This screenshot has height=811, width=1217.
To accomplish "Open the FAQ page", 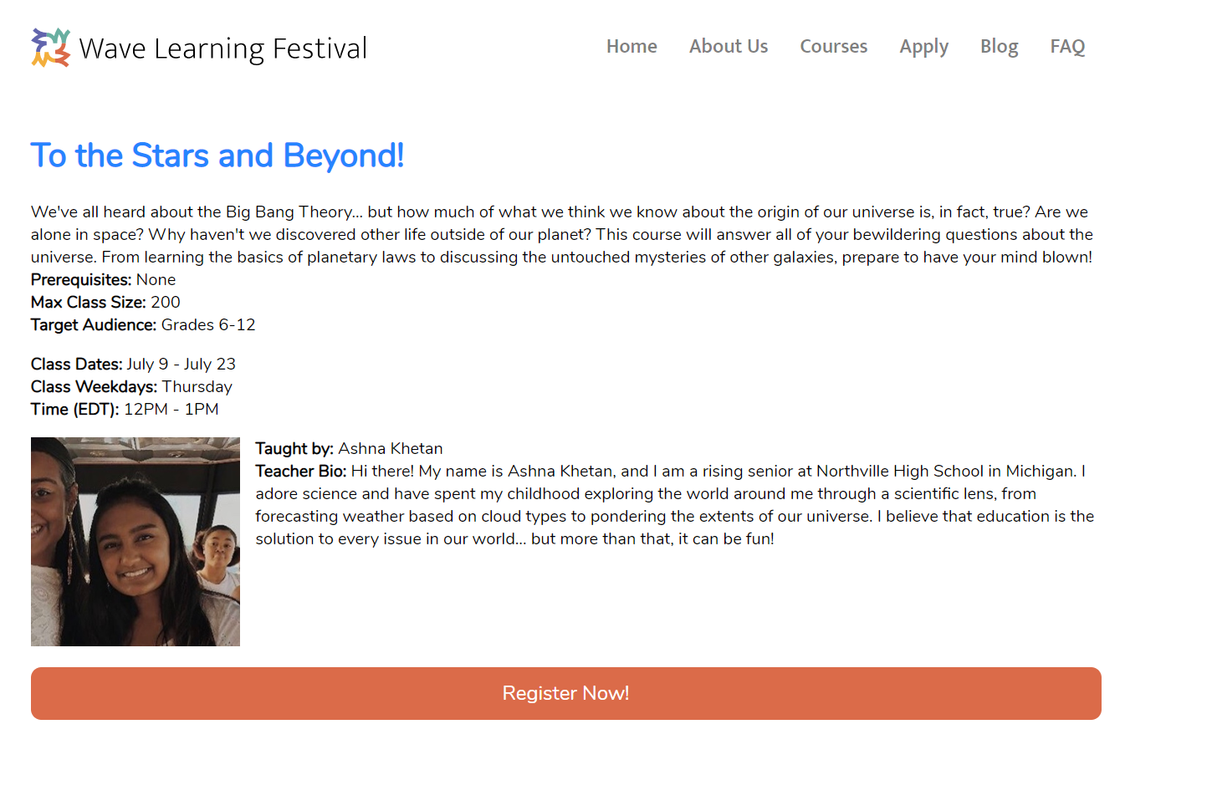I will coord(1067,47).
